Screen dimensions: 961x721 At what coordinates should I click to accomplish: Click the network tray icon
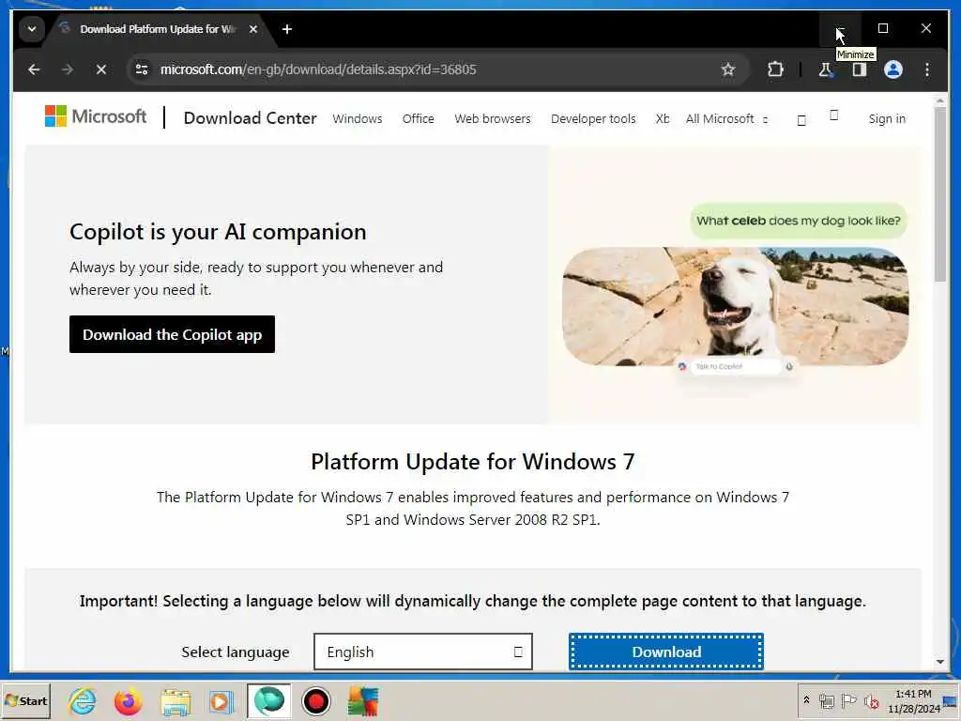[x=827, y=700]
